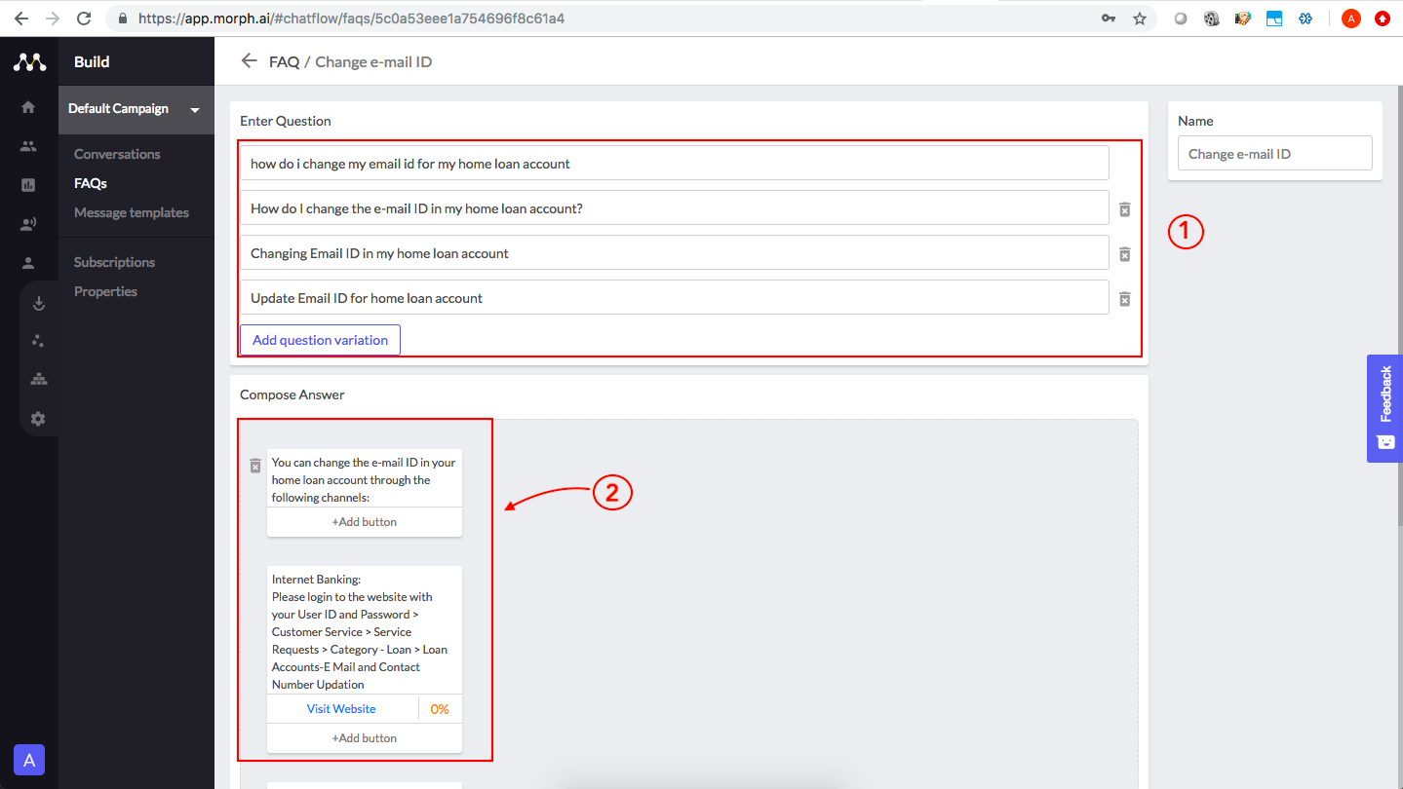
Task: Open Message templates in the Build menu
Action: [x=132, y=212]
